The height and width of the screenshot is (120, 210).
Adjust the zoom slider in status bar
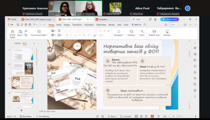pyautogui.click(x=181, y=116)
